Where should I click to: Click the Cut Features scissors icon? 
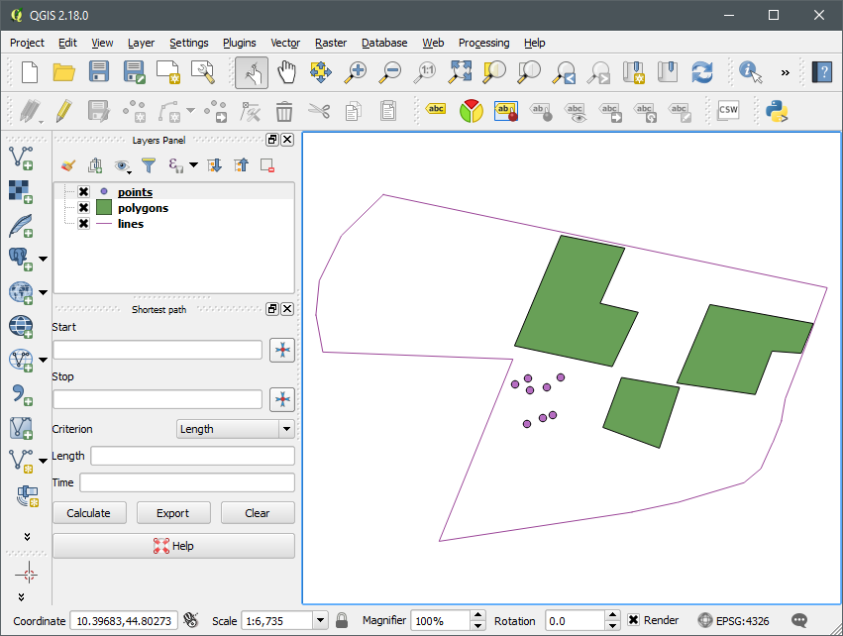pyautogui.click(x=319, y=111)
